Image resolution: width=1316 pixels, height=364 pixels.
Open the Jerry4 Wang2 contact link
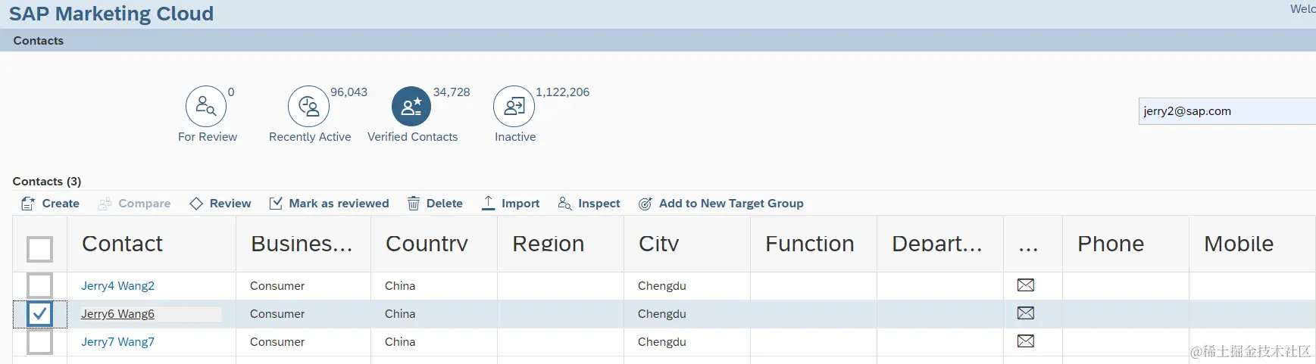pyautogui.click(x=117, y=286)
